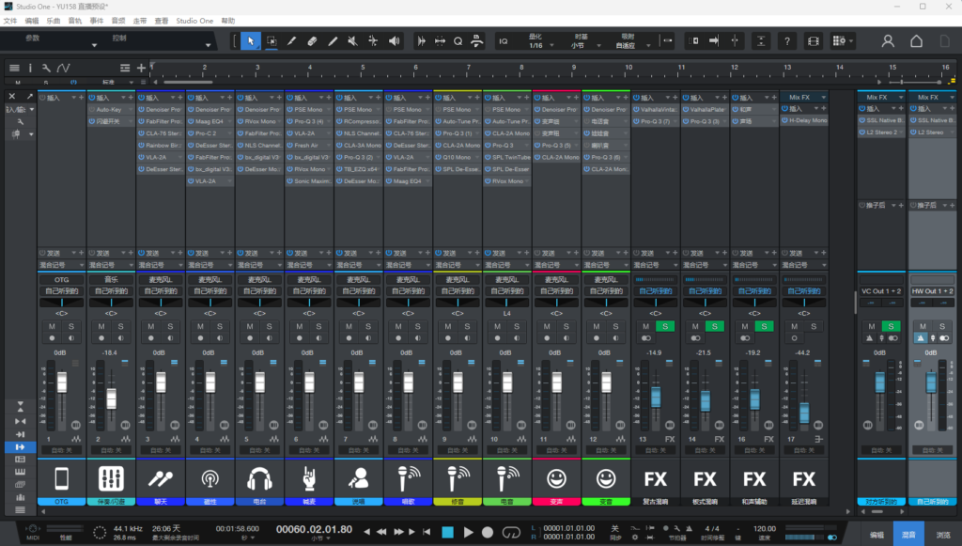Disable solo on channel 13
This screenshot has width=962, height=546.
[665, 326]
